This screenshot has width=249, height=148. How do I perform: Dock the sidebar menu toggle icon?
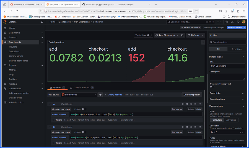[x=42, y=22]
